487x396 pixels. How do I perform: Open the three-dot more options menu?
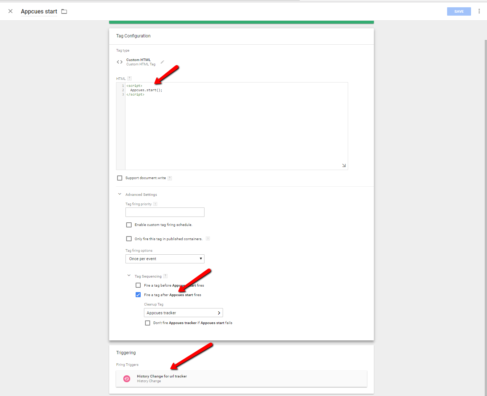point(479,11)
